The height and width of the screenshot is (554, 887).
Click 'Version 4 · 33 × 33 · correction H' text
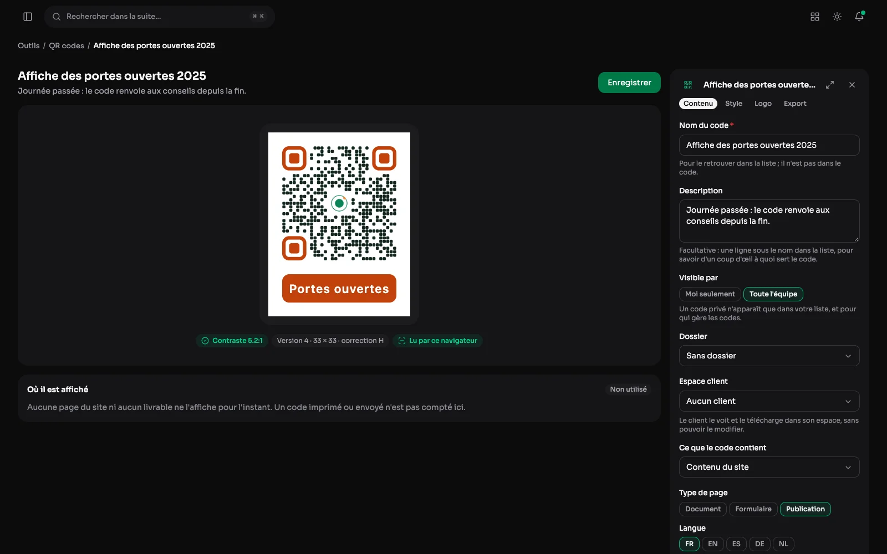click(330, 341)
